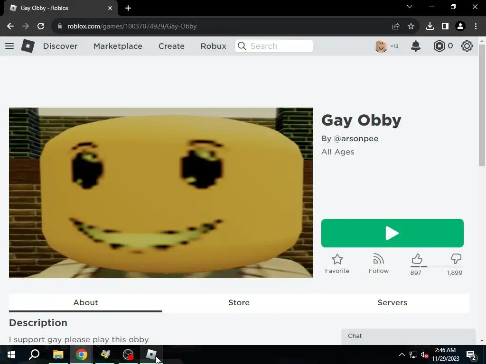This screenshot has width=486, height=364.
Task: Favorite this game with the star
Action: point(337,264)
